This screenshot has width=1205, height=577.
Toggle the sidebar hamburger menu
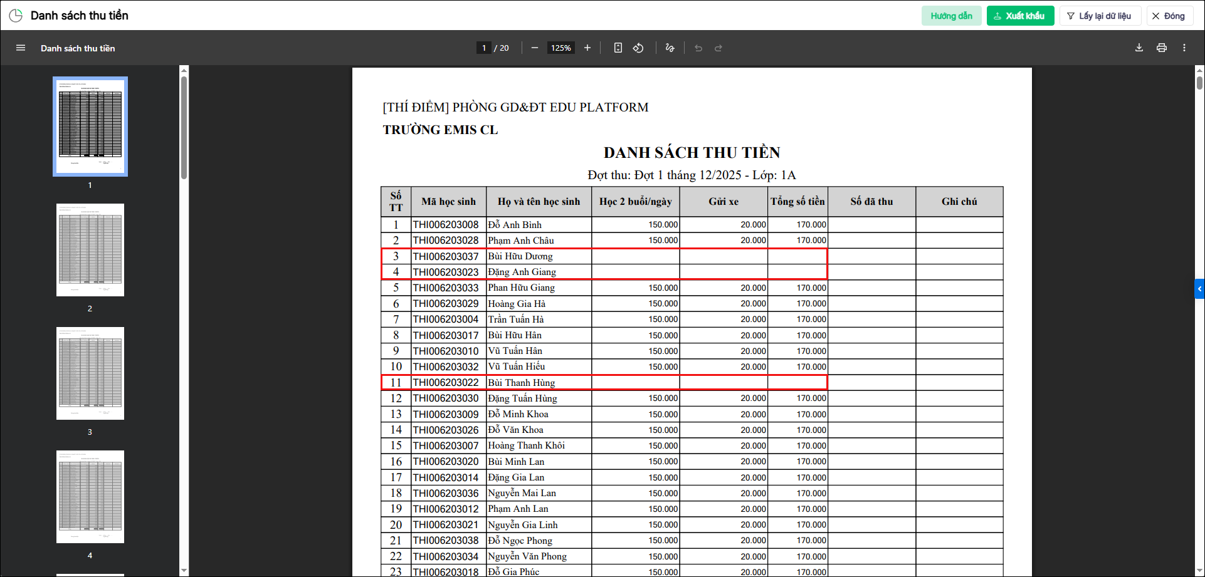[x=21, y=48]
